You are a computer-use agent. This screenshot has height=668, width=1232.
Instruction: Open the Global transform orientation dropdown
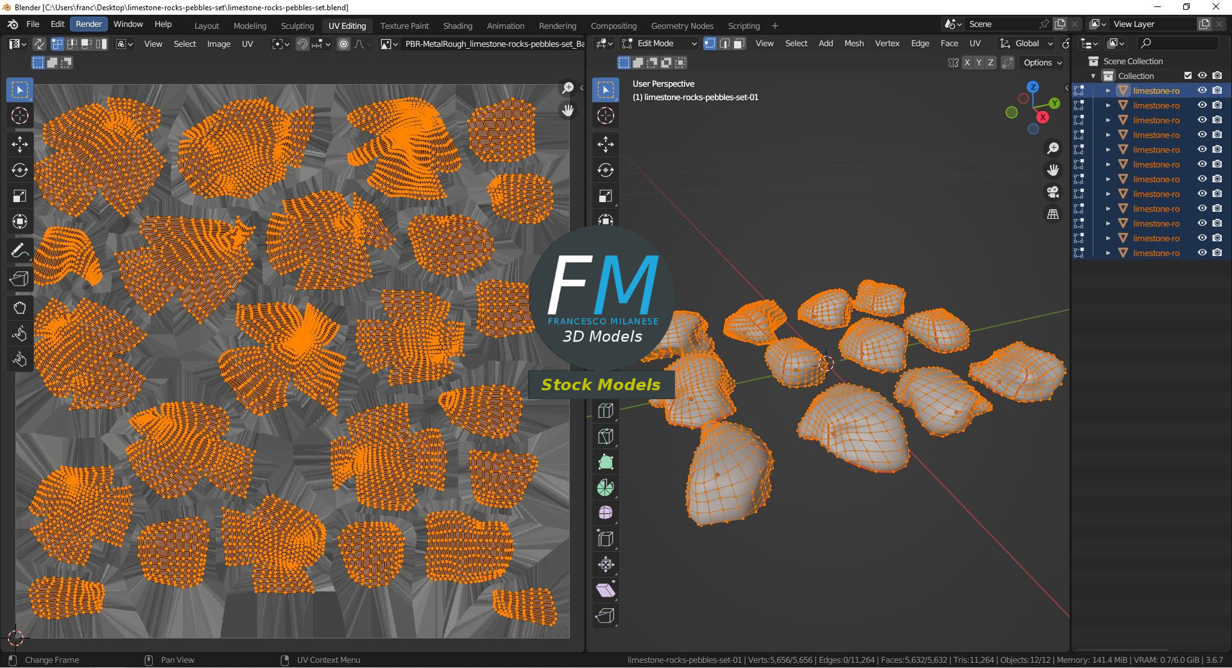tap(1027, 44)
